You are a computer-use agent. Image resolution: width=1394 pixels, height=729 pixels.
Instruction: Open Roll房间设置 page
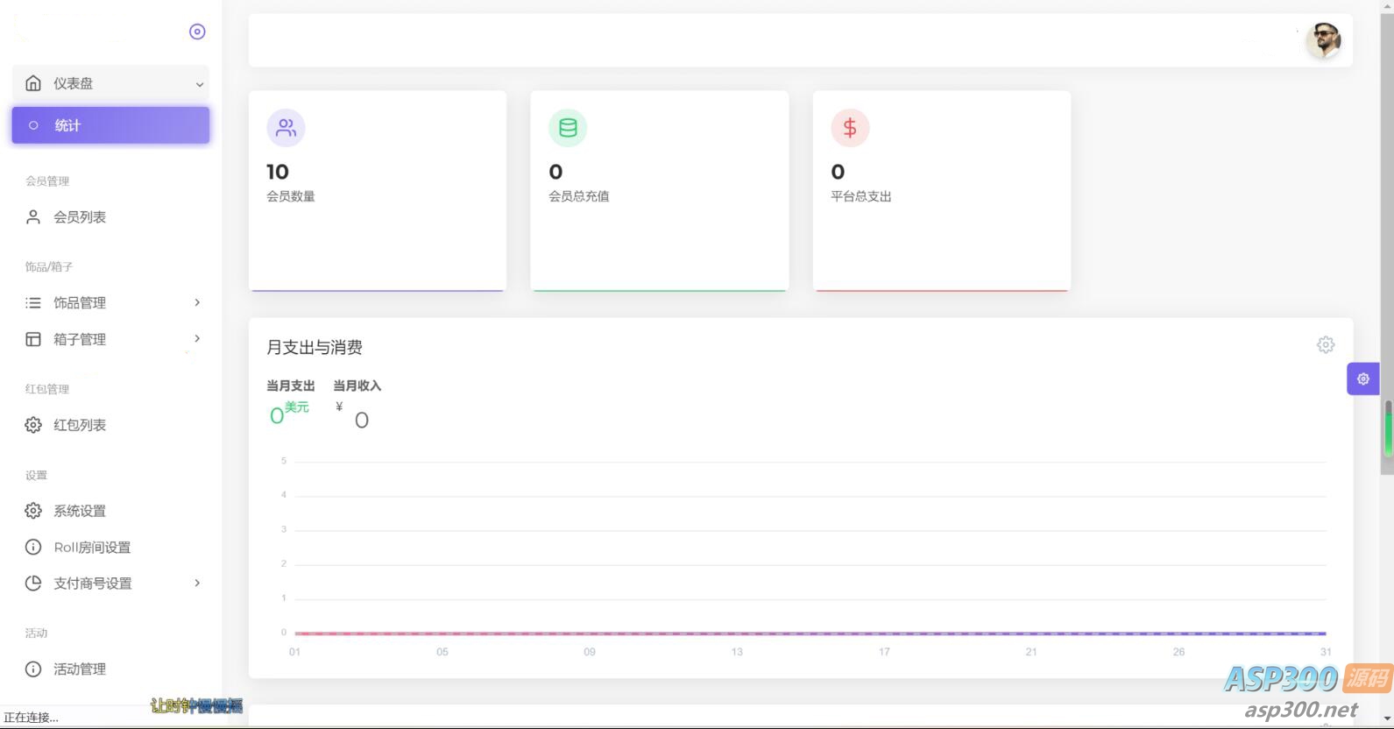pyautogui.click(x=92, y=548)
